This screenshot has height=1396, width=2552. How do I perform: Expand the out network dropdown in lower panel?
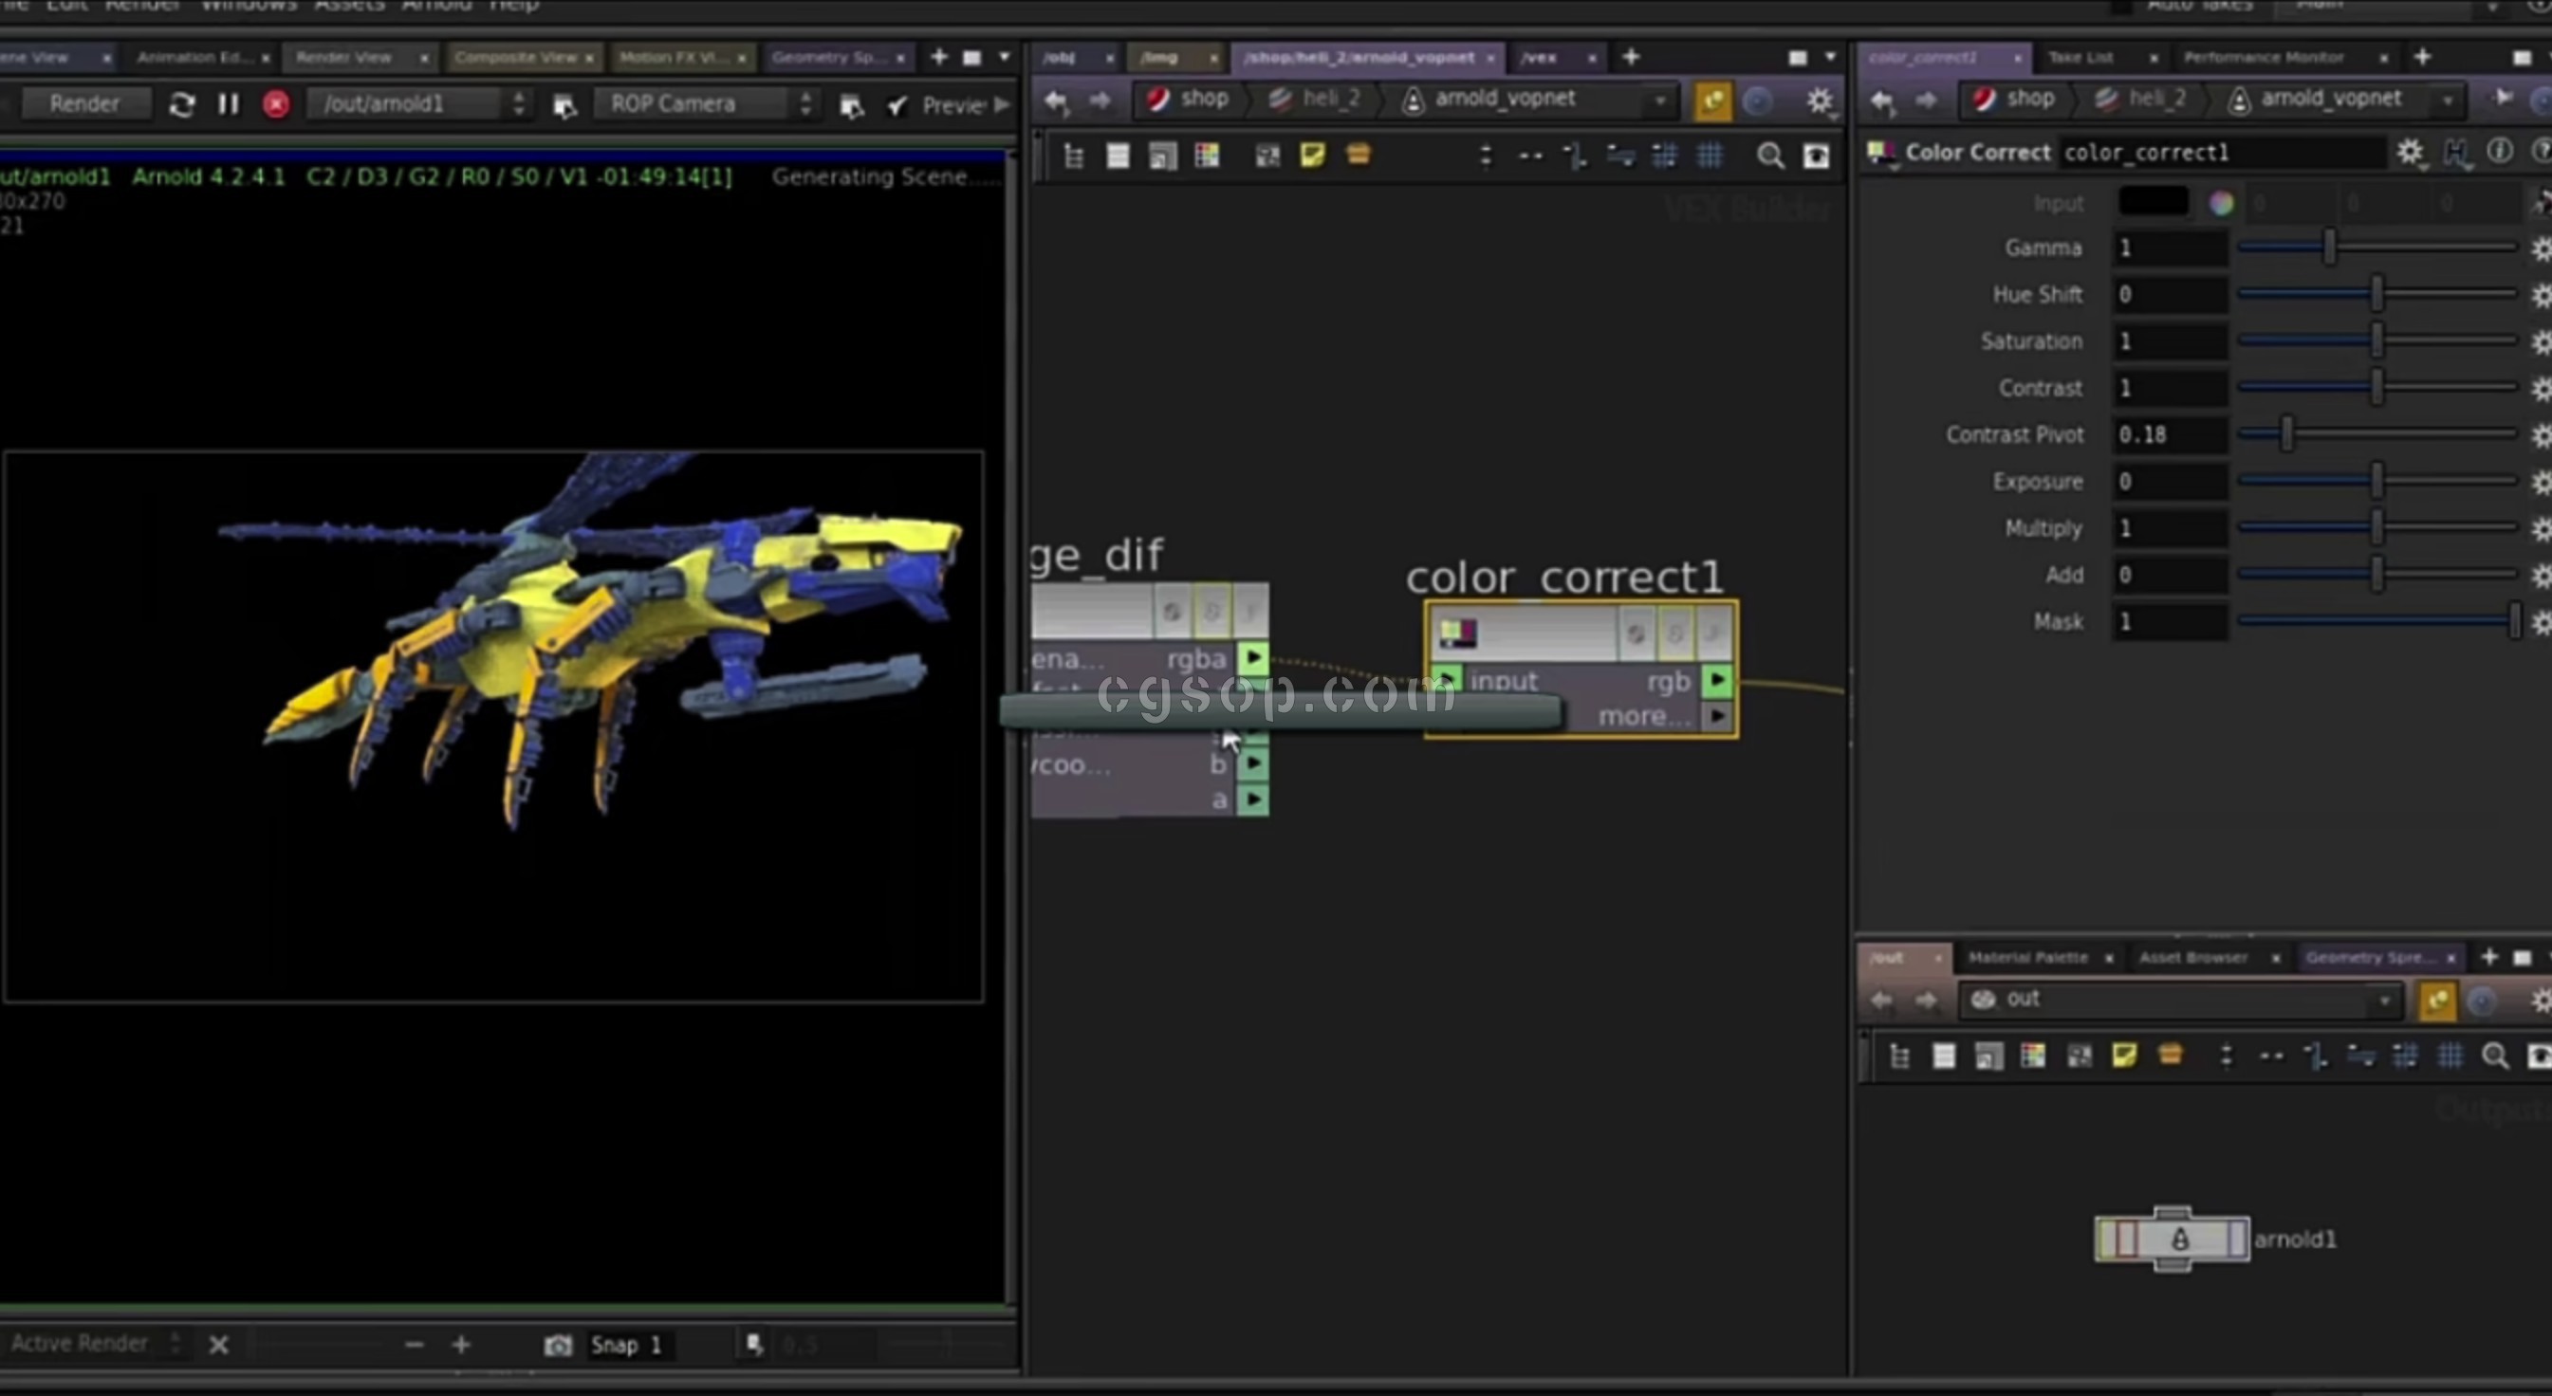pos(2382,1000)
